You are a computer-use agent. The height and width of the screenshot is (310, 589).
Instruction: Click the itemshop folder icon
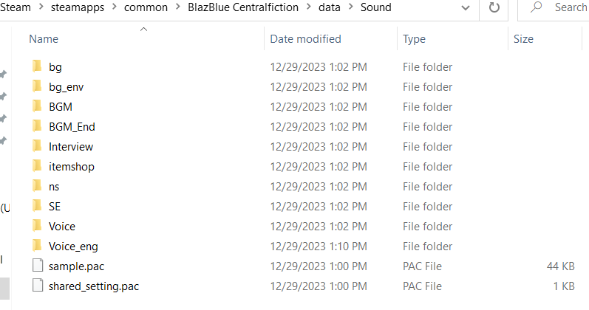(x=37, y=167)
